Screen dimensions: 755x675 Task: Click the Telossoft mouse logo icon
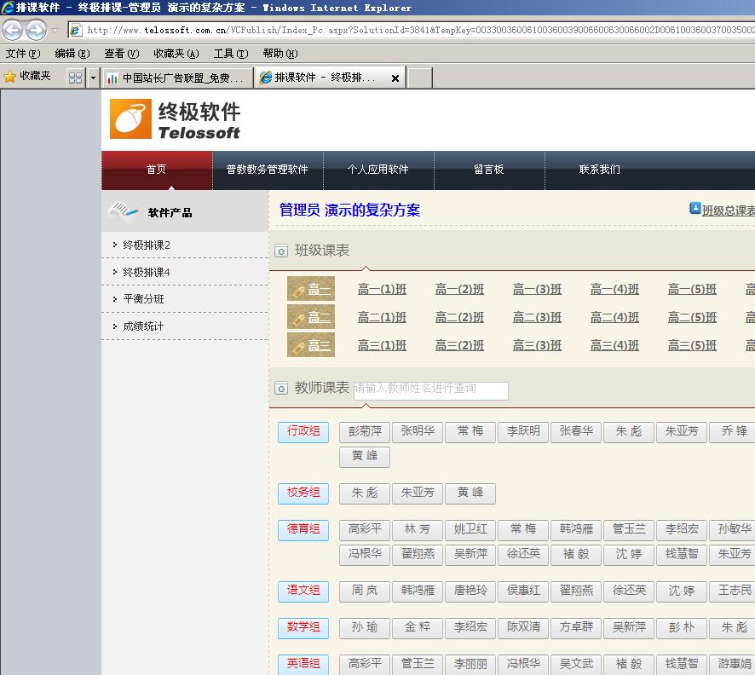[130, 119]
